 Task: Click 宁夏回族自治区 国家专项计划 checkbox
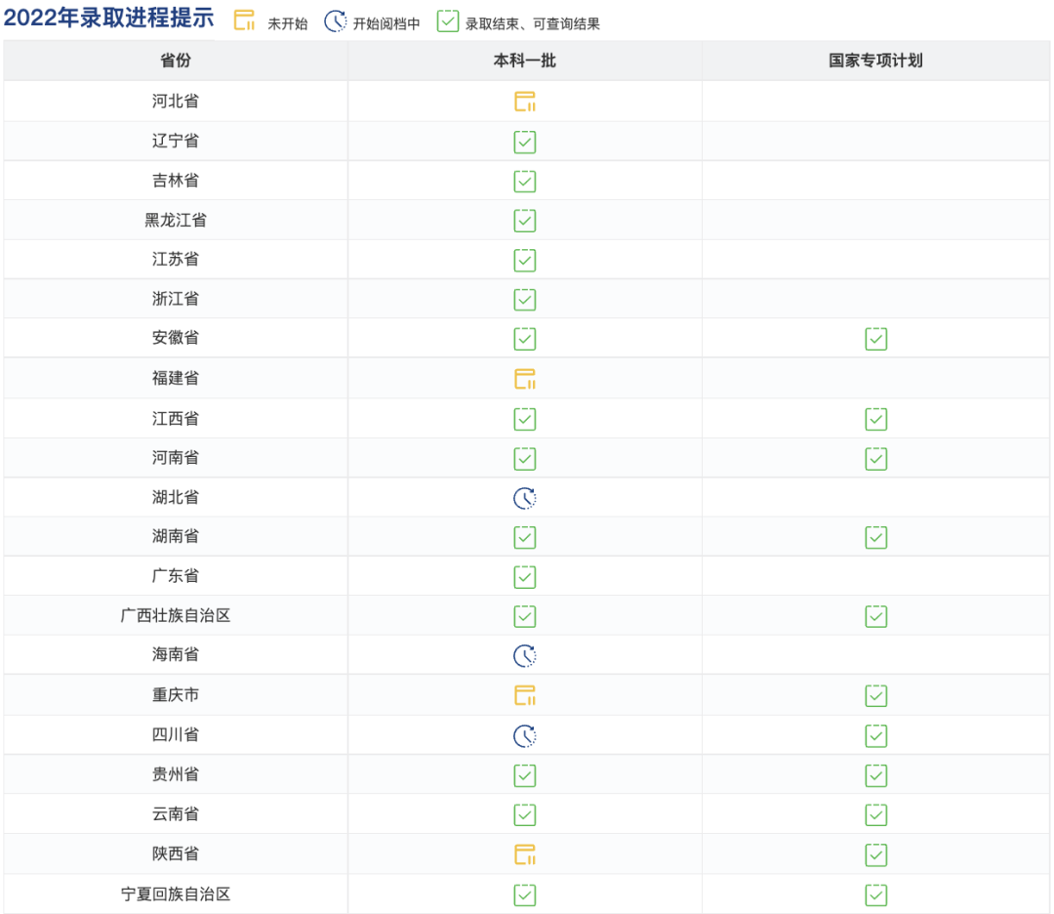point(875,893)
